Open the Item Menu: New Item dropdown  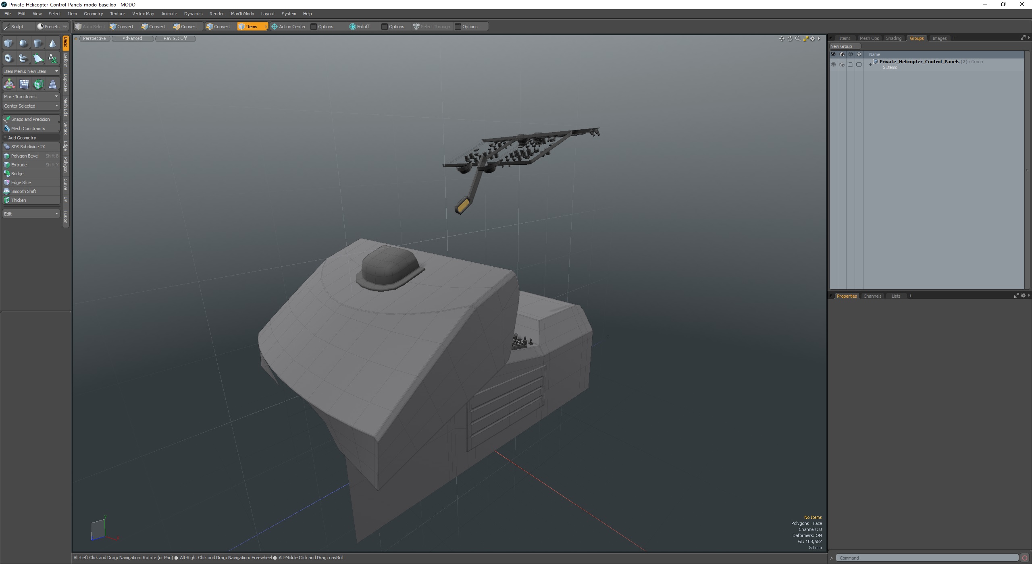31,71
